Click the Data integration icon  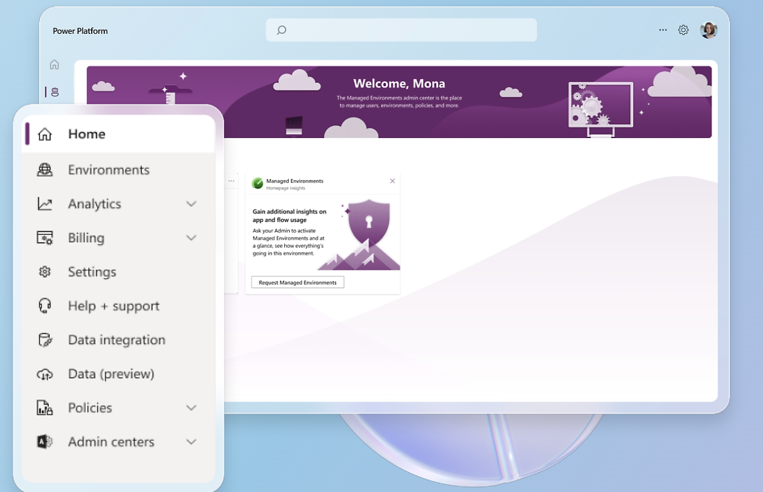tap(45, 339)
